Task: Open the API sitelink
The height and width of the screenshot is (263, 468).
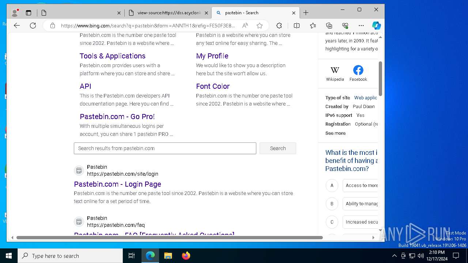Action: point(86,86)
